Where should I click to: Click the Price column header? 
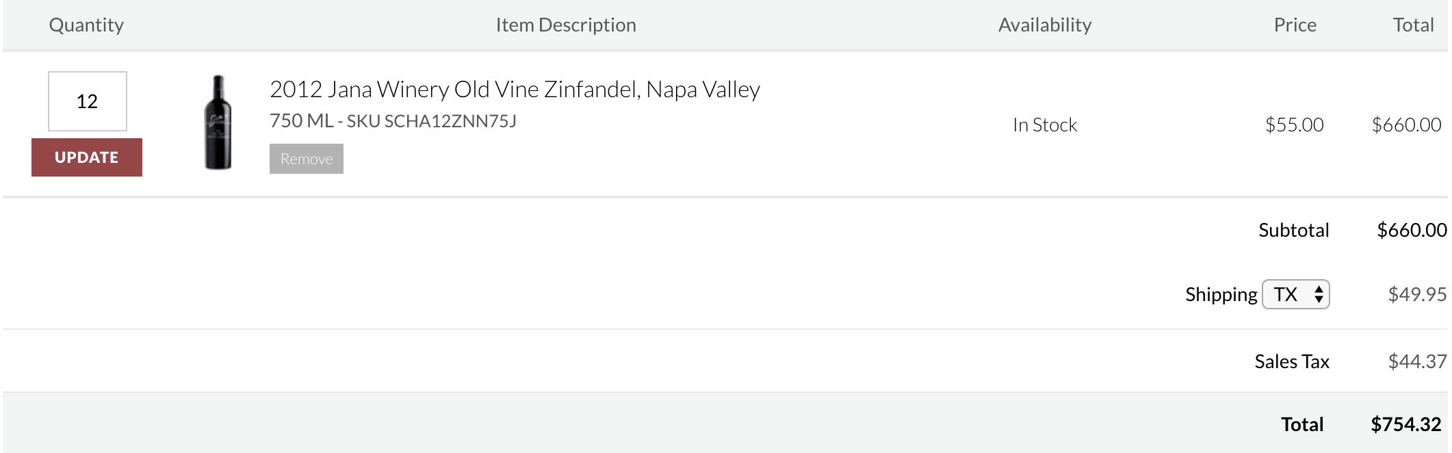click(x=1295, y=25)
